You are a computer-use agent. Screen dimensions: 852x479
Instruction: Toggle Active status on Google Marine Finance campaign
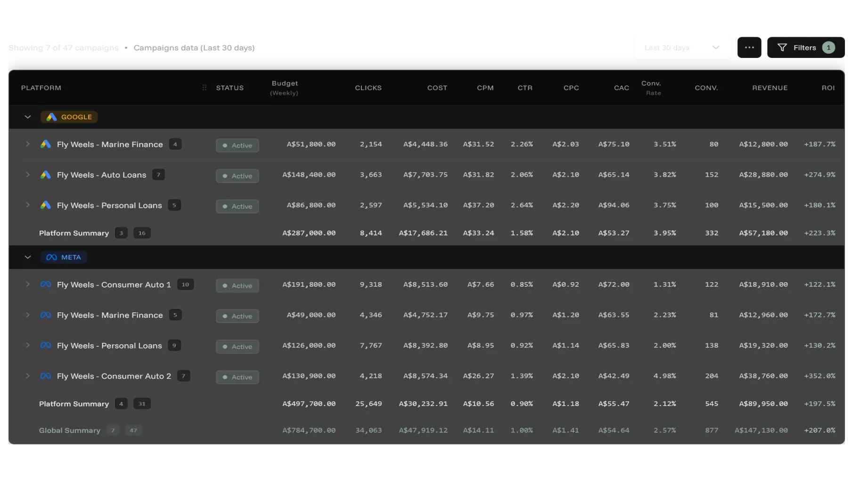pos(237,145)
